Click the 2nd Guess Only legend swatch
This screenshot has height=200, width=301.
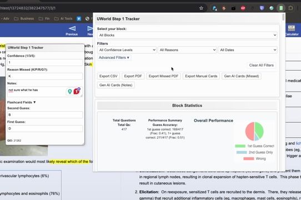coord(242,152)
